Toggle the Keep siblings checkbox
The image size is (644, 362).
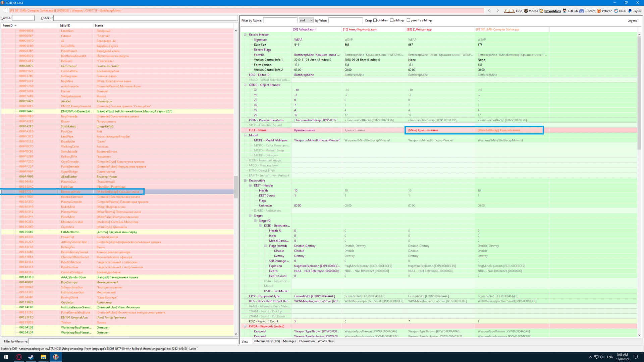coord(392,20)
